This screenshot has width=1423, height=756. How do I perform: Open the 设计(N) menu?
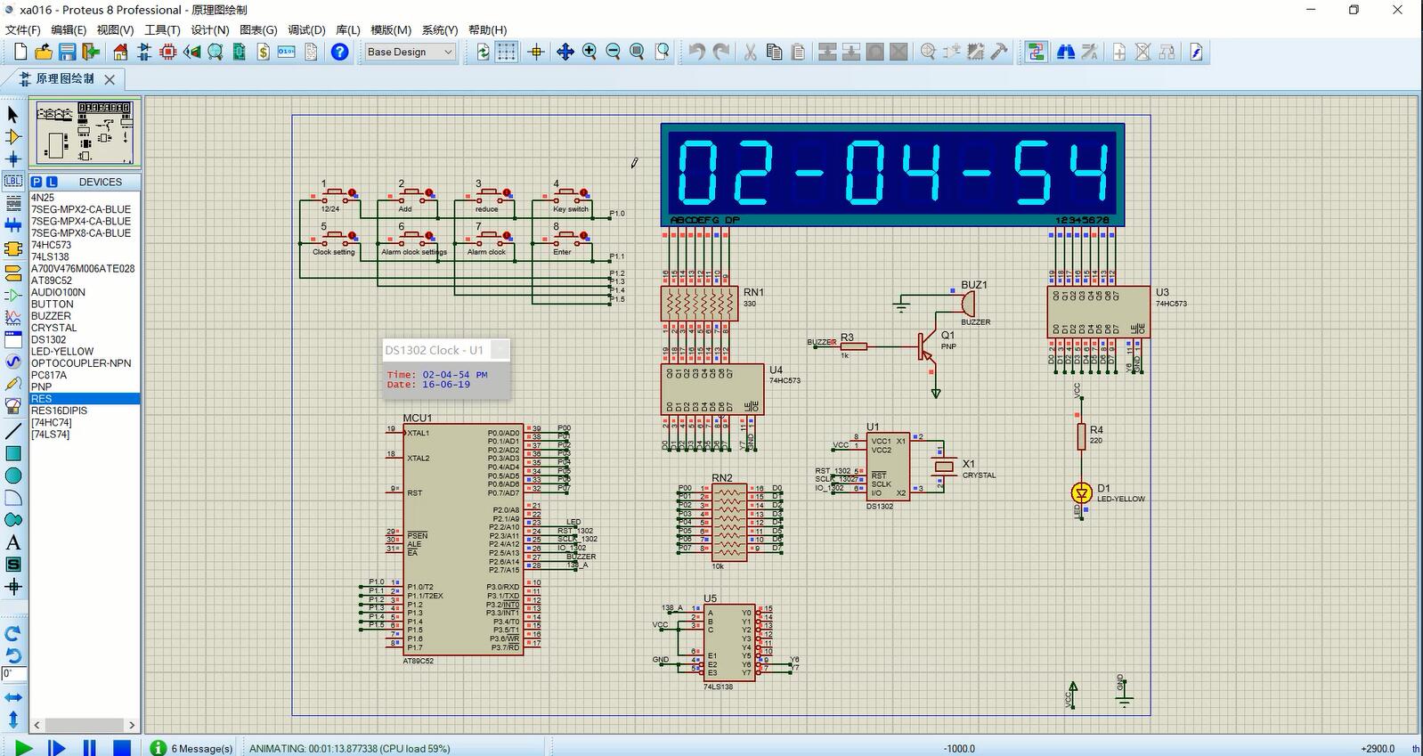click(210, 29)
